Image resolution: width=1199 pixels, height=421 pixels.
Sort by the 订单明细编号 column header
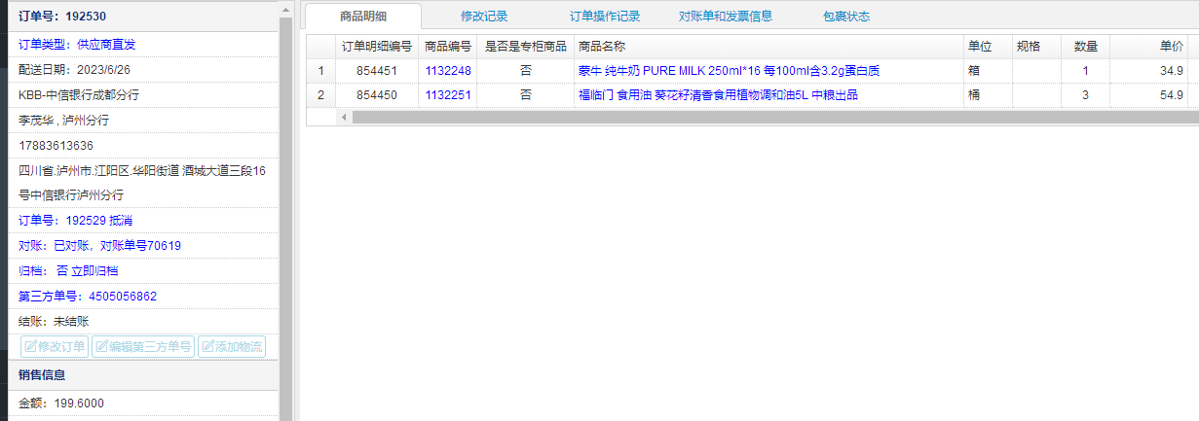(x=377, y=47)
